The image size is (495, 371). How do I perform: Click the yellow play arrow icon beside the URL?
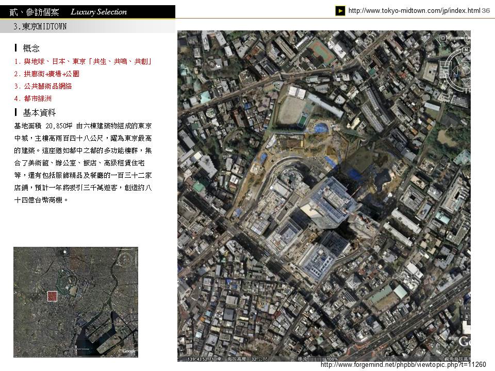tap(340, 11)
